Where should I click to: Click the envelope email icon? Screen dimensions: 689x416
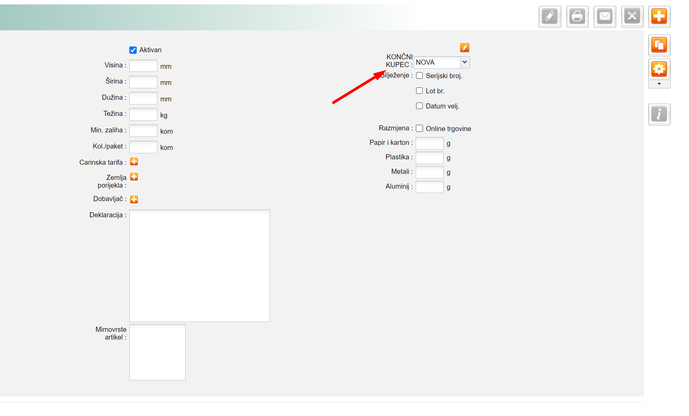click(x=605, y=17)
